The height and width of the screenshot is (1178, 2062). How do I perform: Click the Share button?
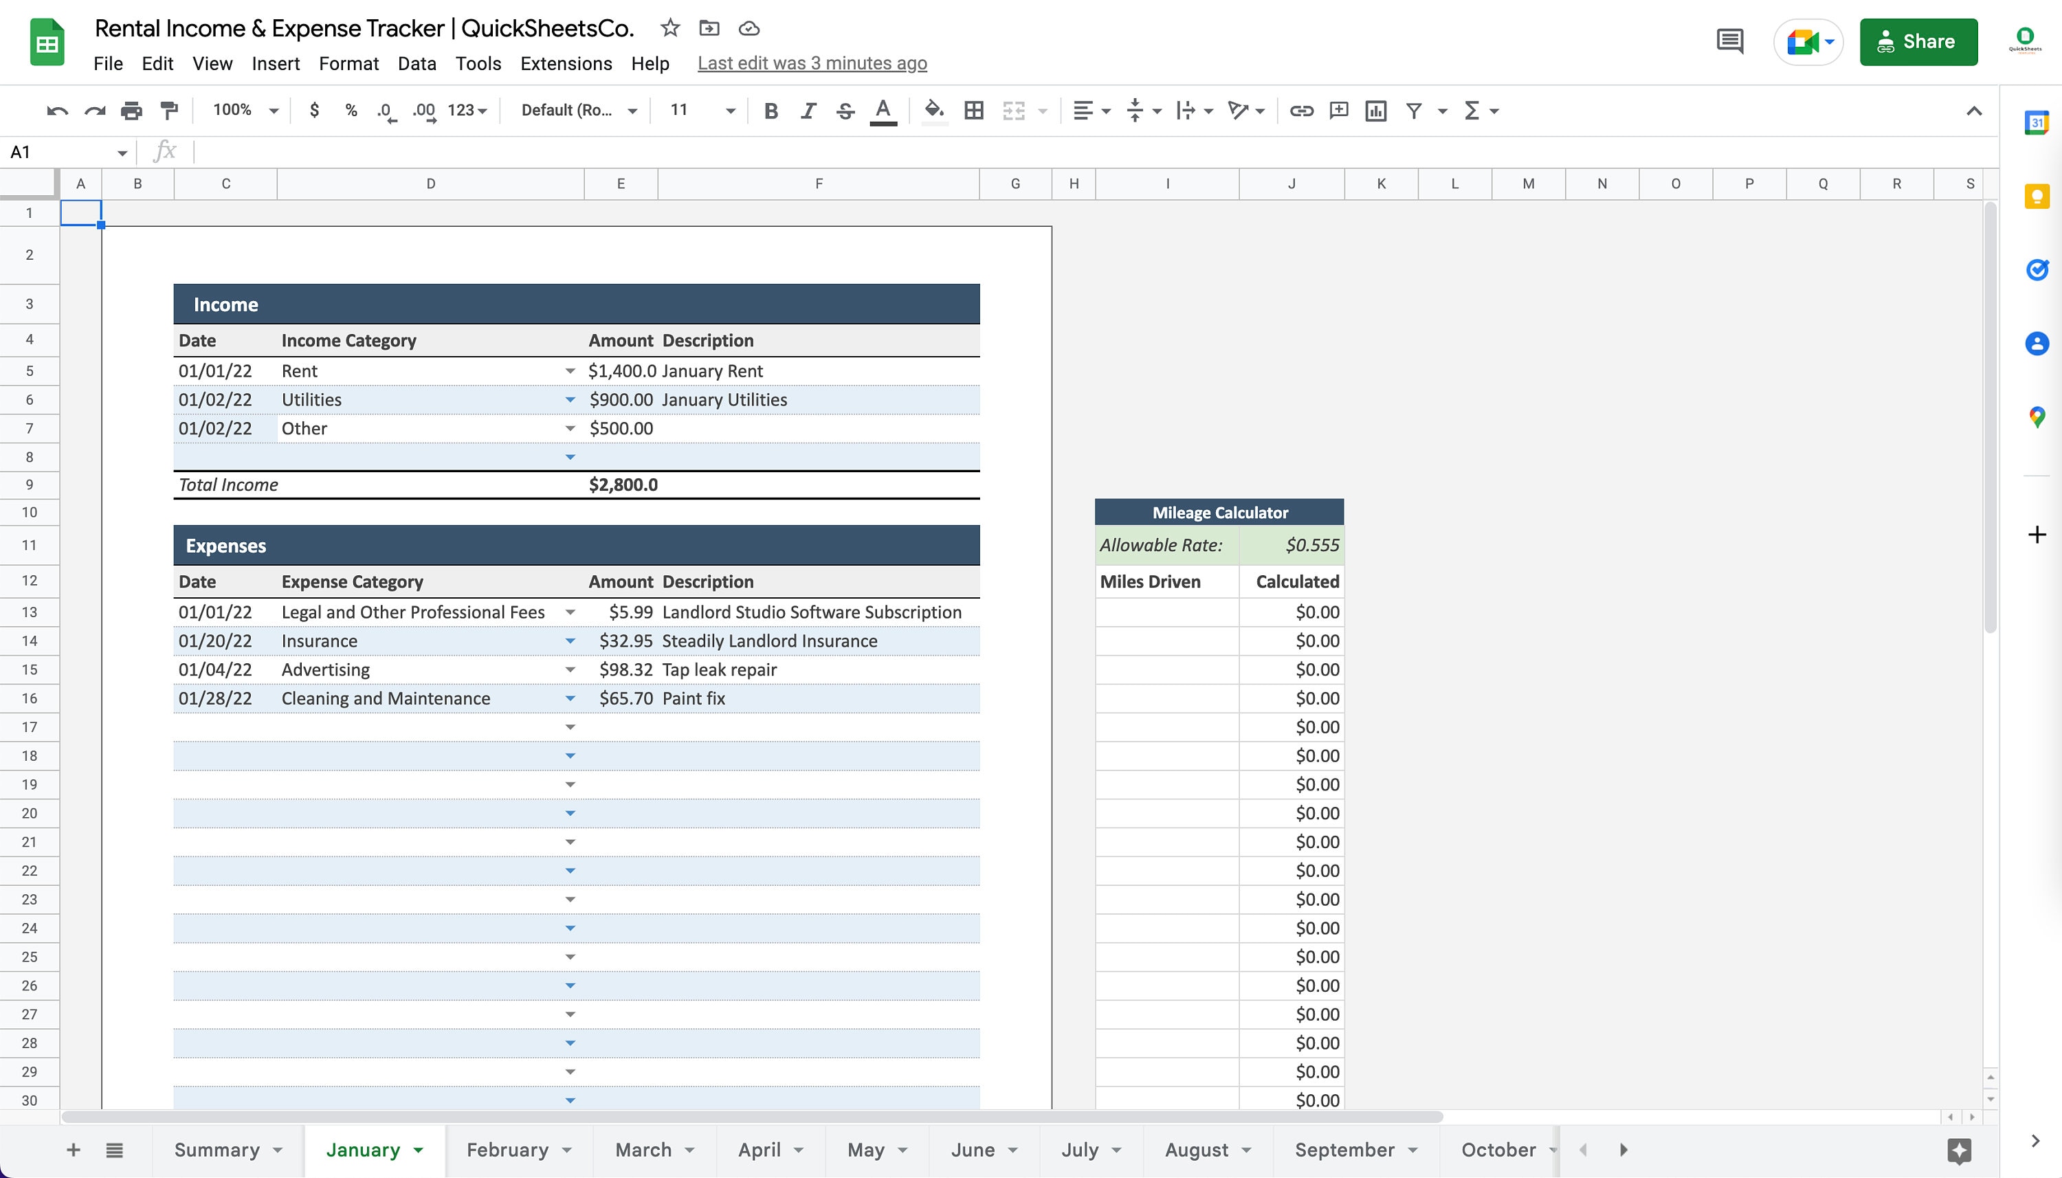coord(1918,41)
